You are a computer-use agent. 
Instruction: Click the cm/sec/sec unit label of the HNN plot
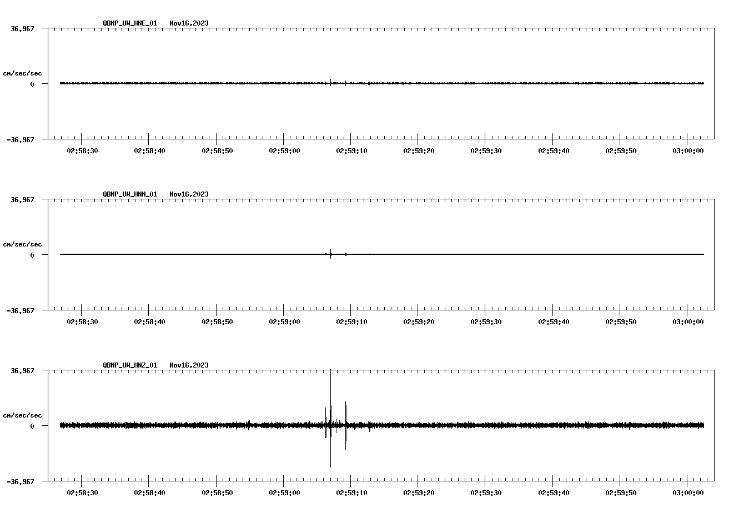(x=22, y=244)
